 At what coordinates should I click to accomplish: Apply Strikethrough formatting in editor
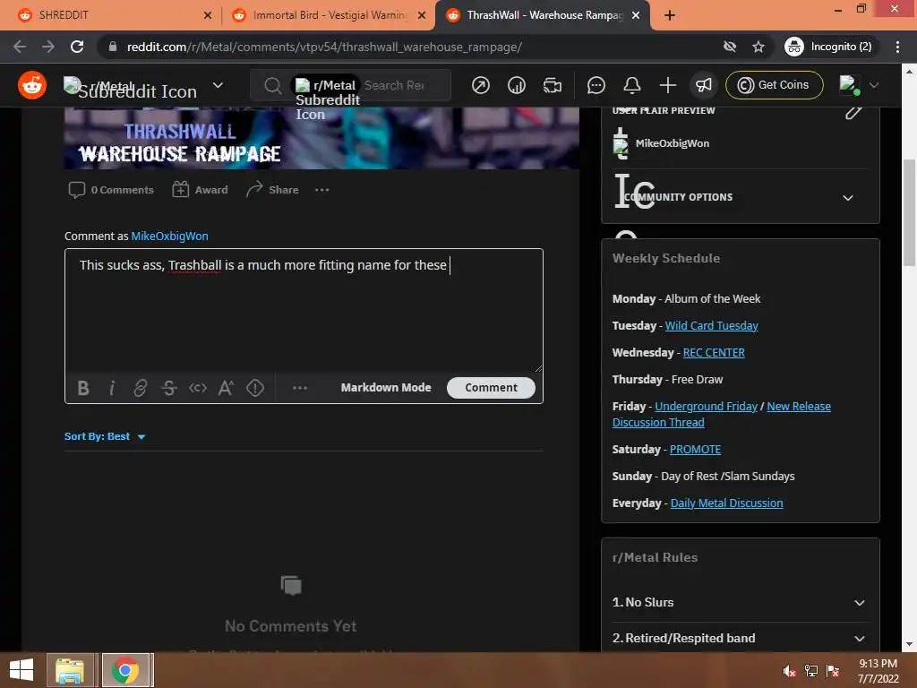tap(169, 388)
